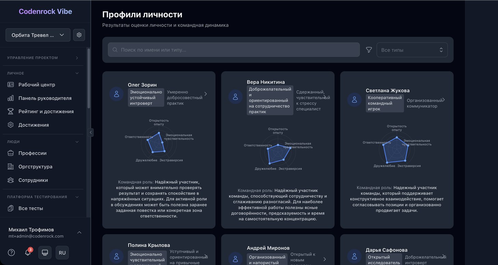Open Вера Никитина profile chevron
The height and width of the screenshot is (265, 498).
pos(325,97)
